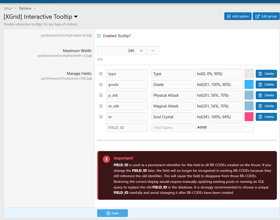Delete the Grade field row
This screenshot has width=280, height=220.
pos(266,85)
